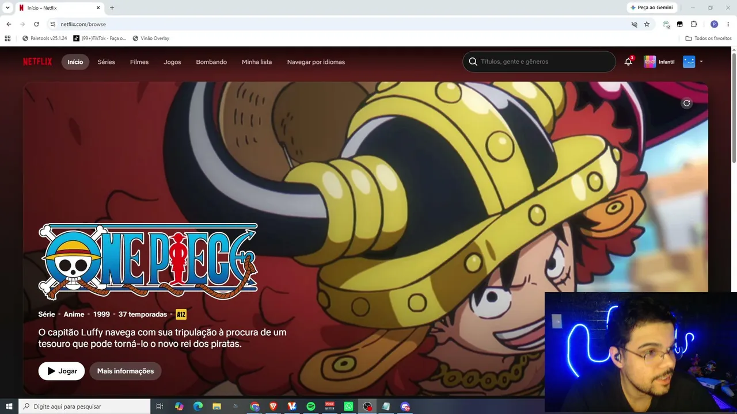This screenshot has width=737, height=414.
Task: Go to the Início tab
Action: [x=75, y=62]
